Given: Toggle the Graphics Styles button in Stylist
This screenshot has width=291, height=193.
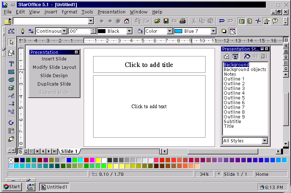Looking at the screenshot, I should tap(227, 56).
